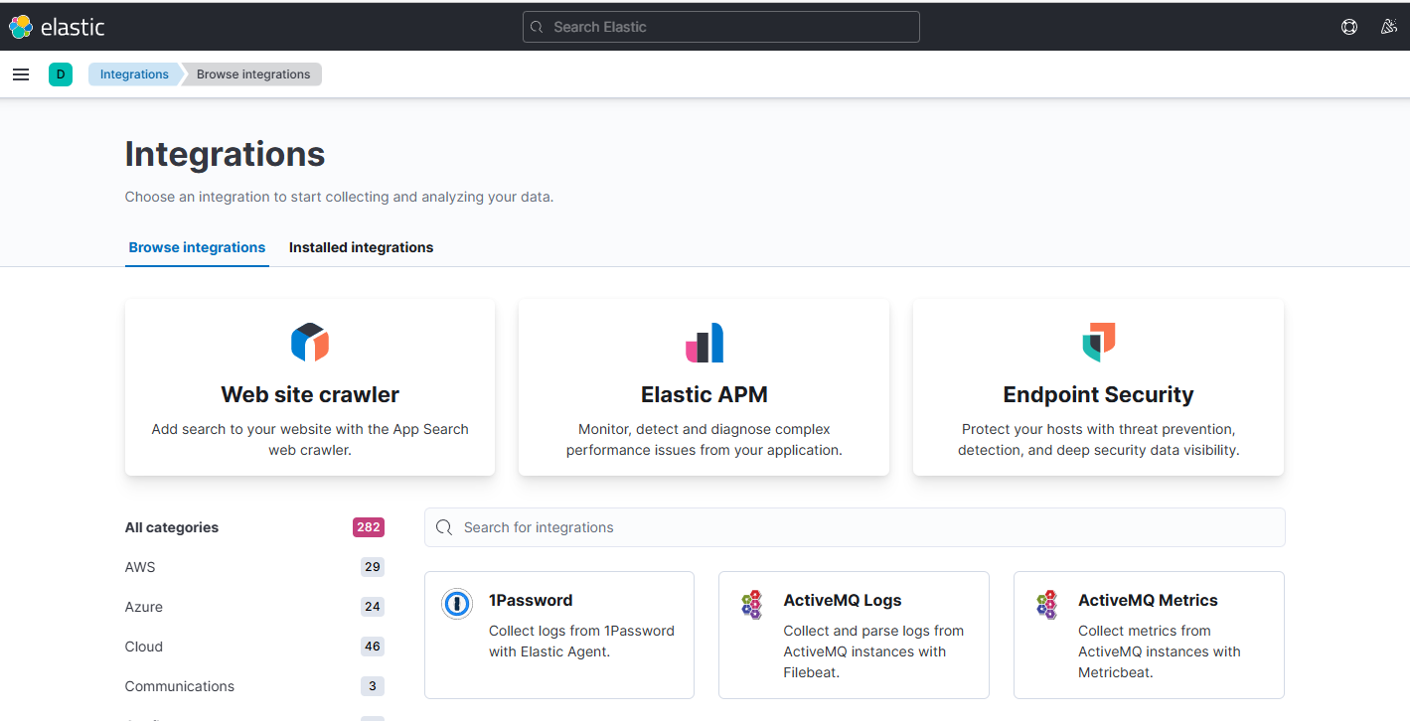Click the Browse integrations breadcrumb
Image resolution: width=1410 pixels, height=721 pixels.
(253, 74)
